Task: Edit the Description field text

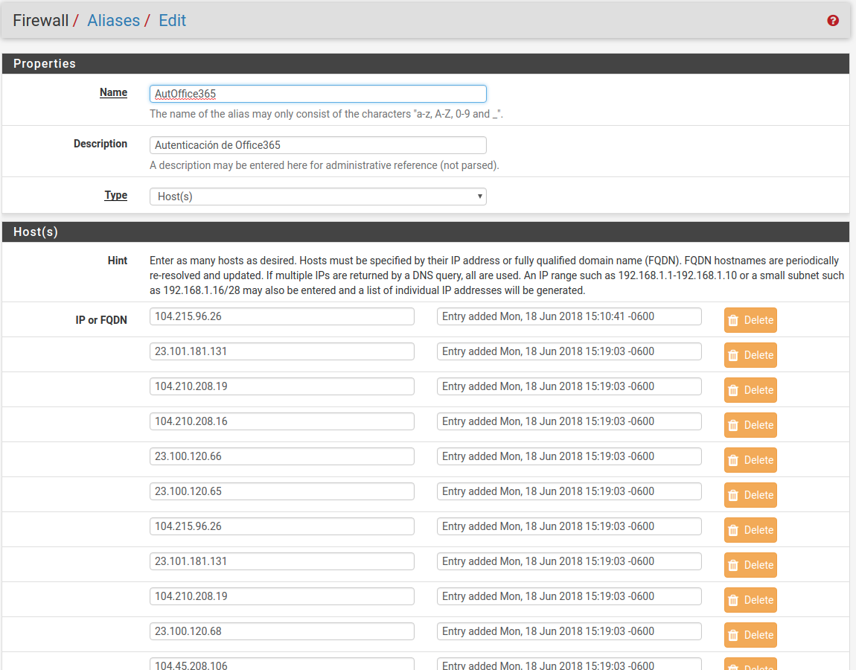Action: (318, 145)
